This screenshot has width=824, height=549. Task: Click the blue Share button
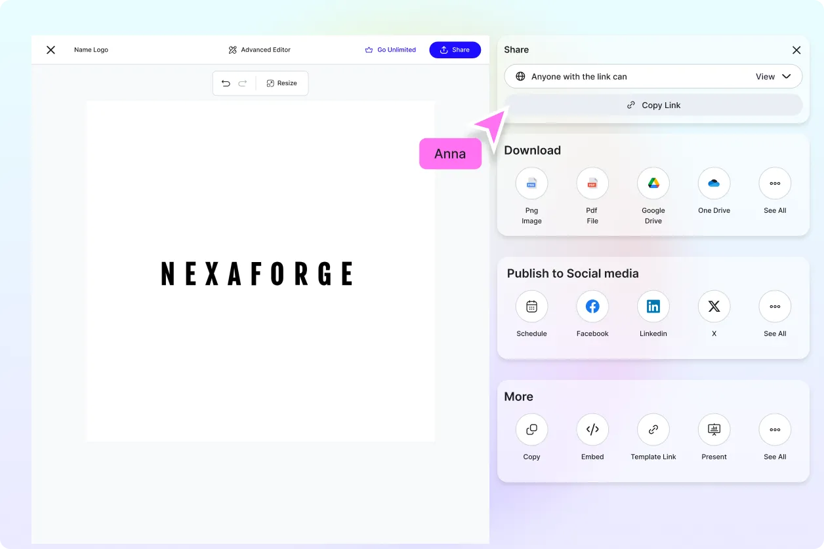pos(455,50)
